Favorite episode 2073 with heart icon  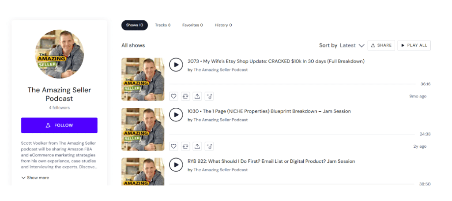coord(174,96)
